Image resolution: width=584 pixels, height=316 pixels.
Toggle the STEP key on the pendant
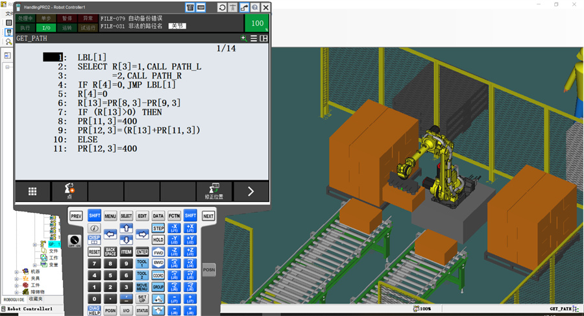[x=158, y=228]
